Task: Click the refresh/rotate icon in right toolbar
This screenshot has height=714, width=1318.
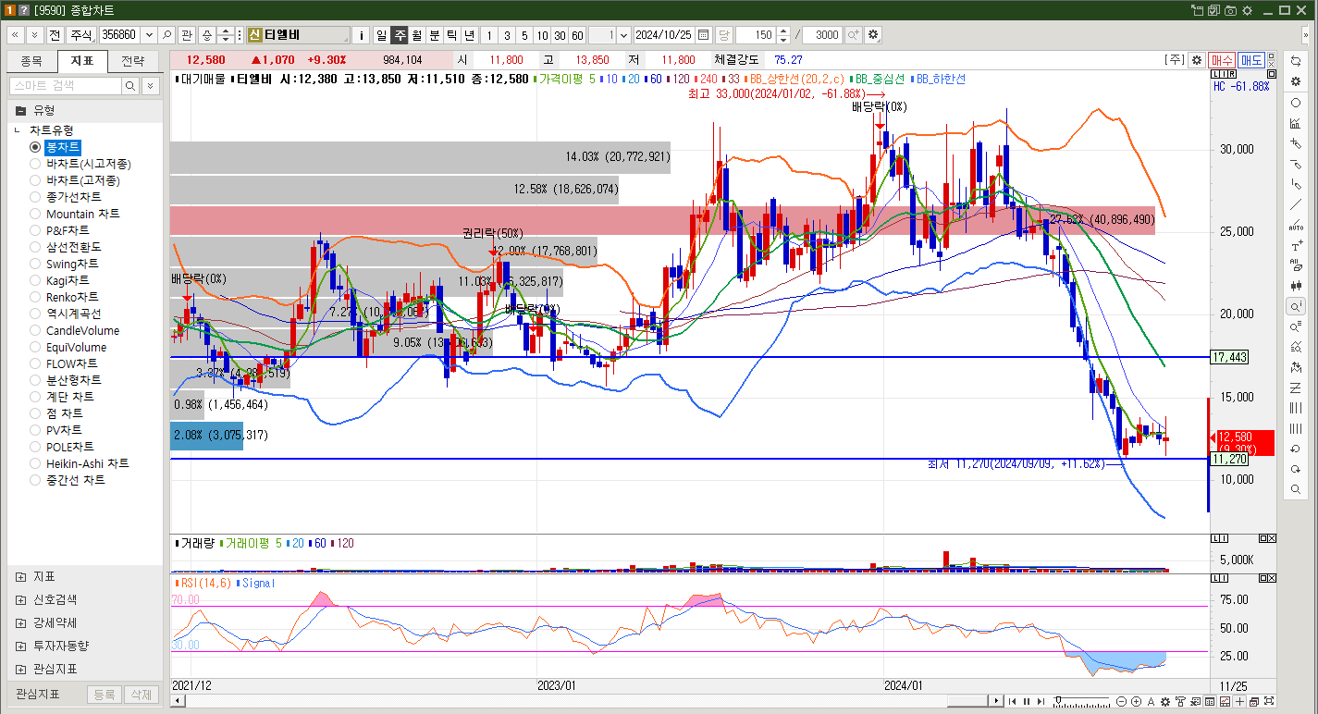Action: (1295, 59)
